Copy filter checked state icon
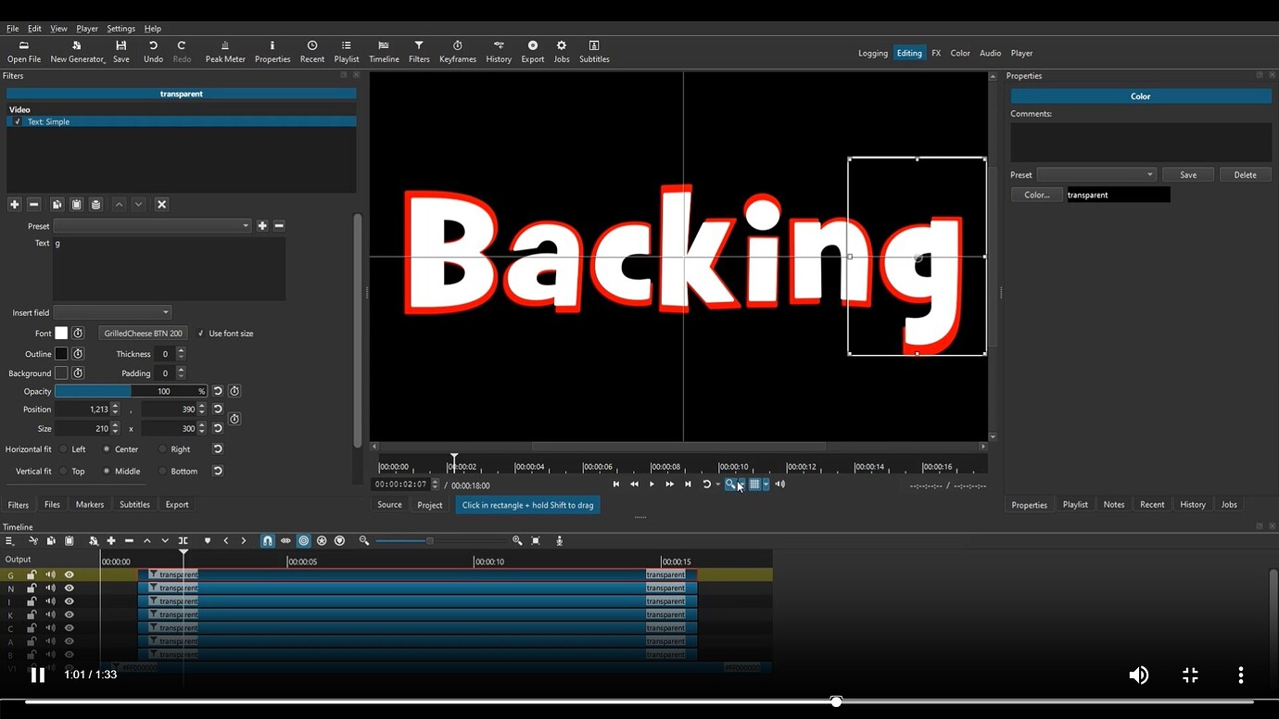The width and height of the screenshot is (1279, 719). pos(57,204)
